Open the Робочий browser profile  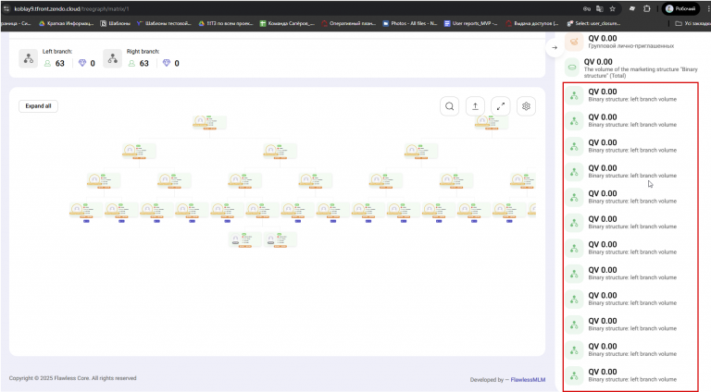(x=680, y=8)
